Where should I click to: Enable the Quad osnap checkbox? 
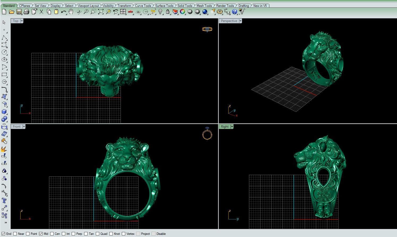pyautogui.click(x=98, y=234)
